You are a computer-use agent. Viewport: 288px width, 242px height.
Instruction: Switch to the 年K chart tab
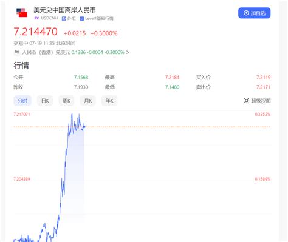[x=109, y=101]
